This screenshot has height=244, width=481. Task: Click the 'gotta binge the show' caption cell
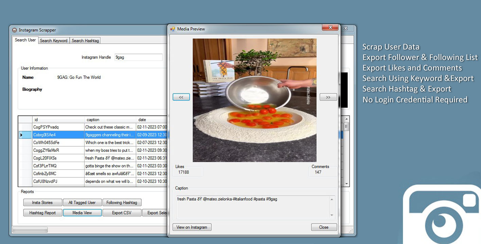tap(110, 166)
